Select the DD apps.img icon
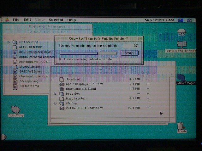The height and width of the screenshot is (151, 202). point(15,81)
